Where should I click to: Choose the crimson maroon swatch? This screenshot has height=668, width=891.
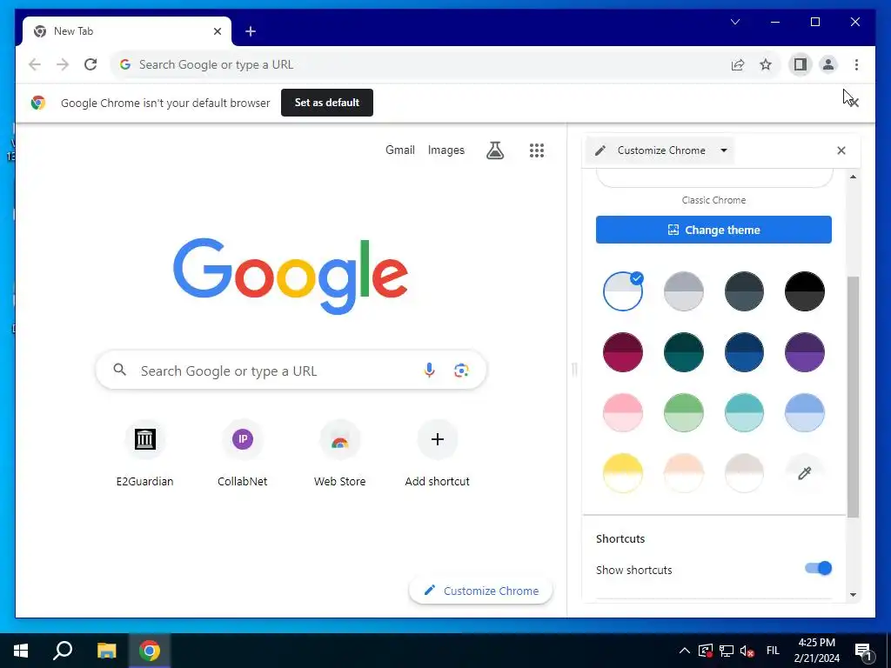point(623,352)
